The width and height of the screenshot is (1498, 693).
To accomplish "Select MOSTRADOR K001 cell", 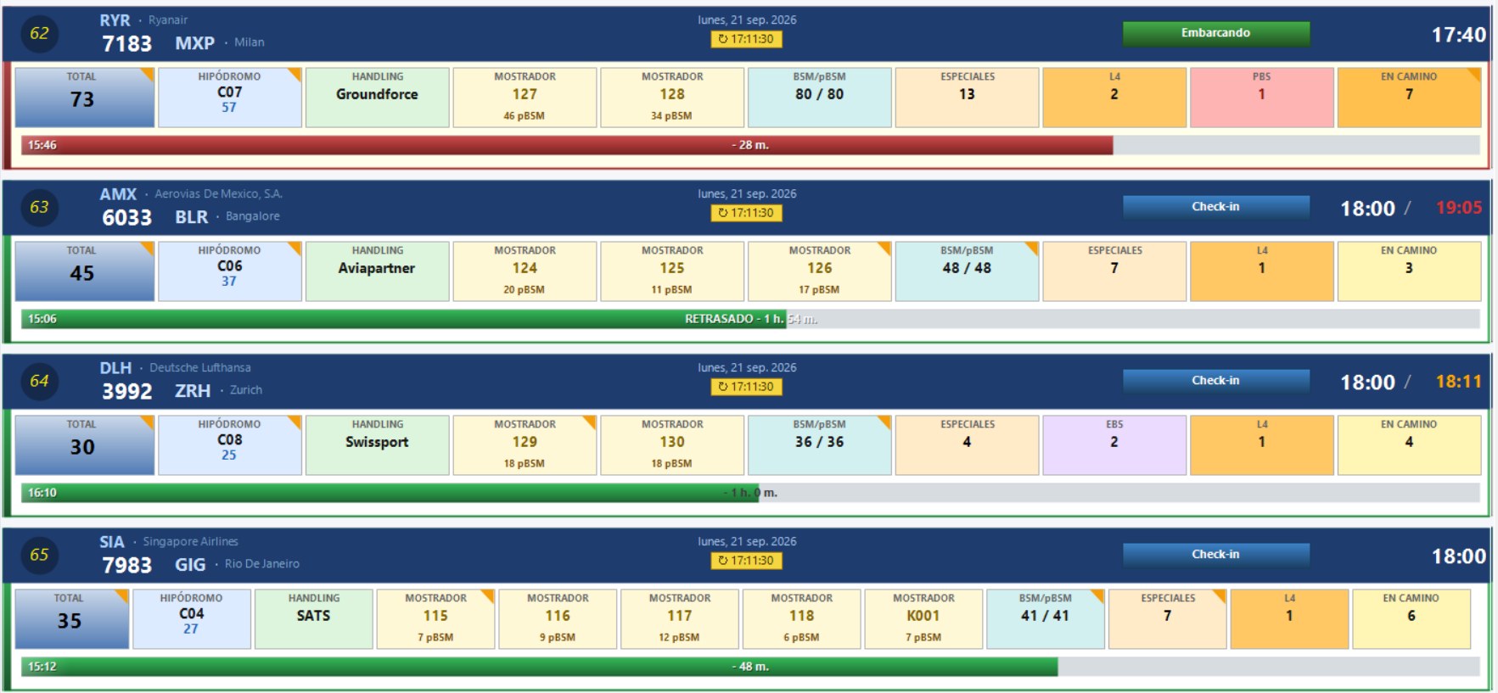I will click(x=923, y=619).
